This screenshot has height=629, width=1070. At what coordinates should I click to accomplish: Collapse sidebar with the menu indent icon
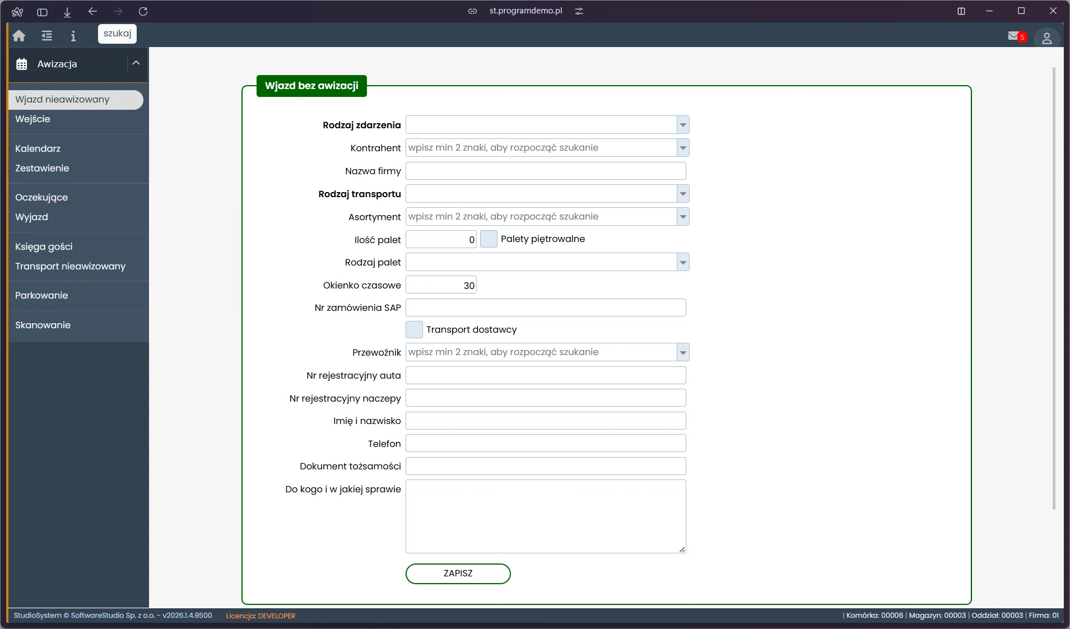(46, 36)
